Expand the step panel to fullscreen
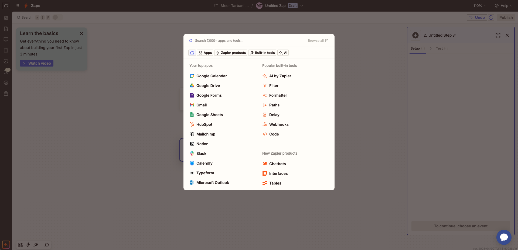The width and height of the screenshot is (518, 250). pyautogui.click(x=498, y=35)
